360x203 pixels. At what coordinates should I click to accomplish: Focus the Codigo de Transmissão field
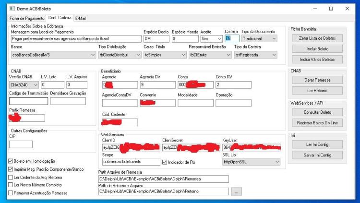coord(28,101)
